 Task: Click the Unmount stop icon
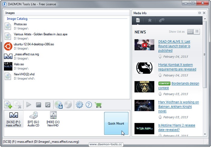pos(39,105)
